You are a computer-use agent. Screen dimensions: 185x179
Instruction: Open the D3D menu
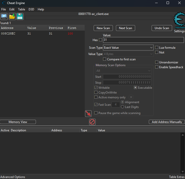click(31, 9)
